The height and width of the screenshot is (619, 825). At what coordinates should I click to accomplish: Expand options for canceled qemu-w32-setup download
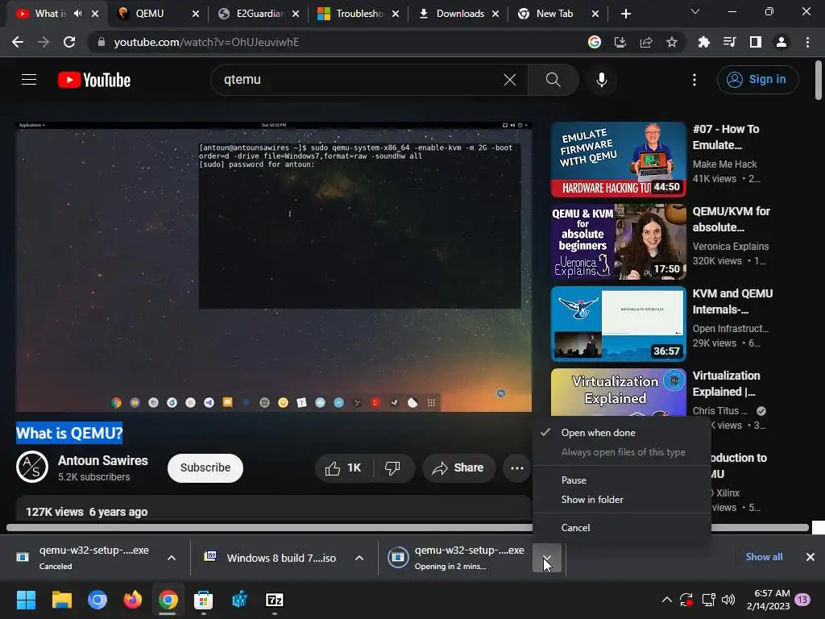pyautogui.click(x=172, y=558)
